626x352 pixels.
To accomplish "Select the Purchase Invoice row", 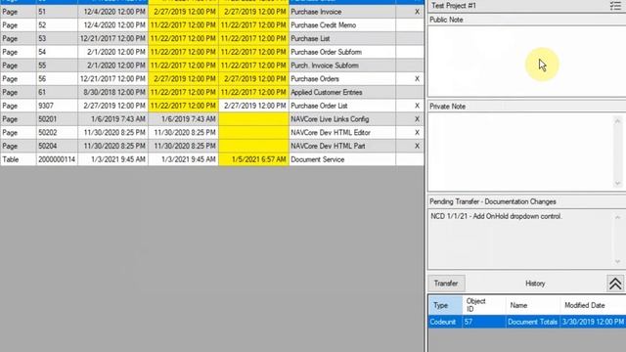I will pos(212,12).
